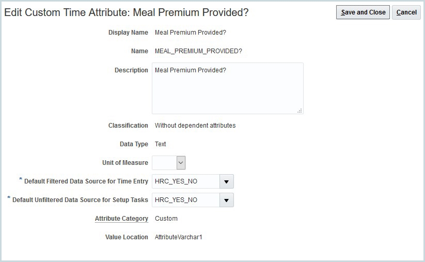Click the Unit of Measure label
Screen dimensions: 425x262
point(125,163)
